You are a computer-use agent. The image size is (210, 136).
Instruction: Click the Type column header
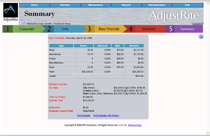(x=61, y=46)
